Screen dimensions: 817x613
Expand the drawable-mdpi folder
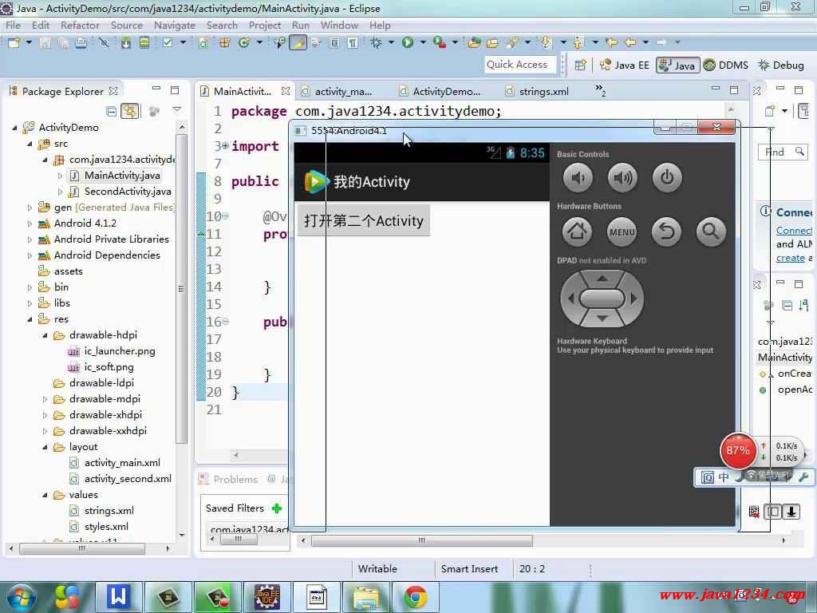pyautogui.click(x=45, y=399)
